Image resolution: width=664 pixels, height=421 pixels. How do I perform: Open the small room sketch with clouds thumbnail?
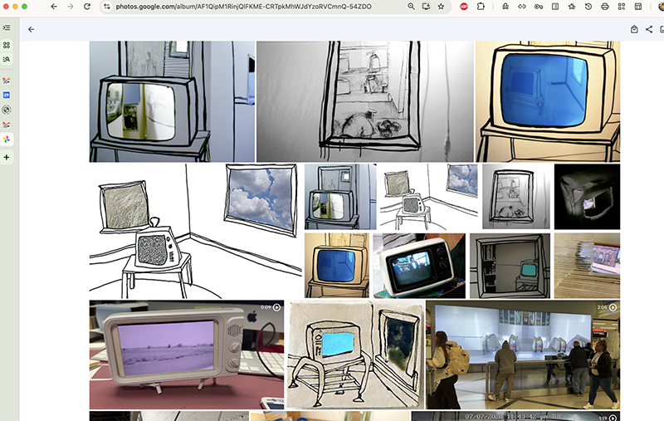tap(429, 197)
